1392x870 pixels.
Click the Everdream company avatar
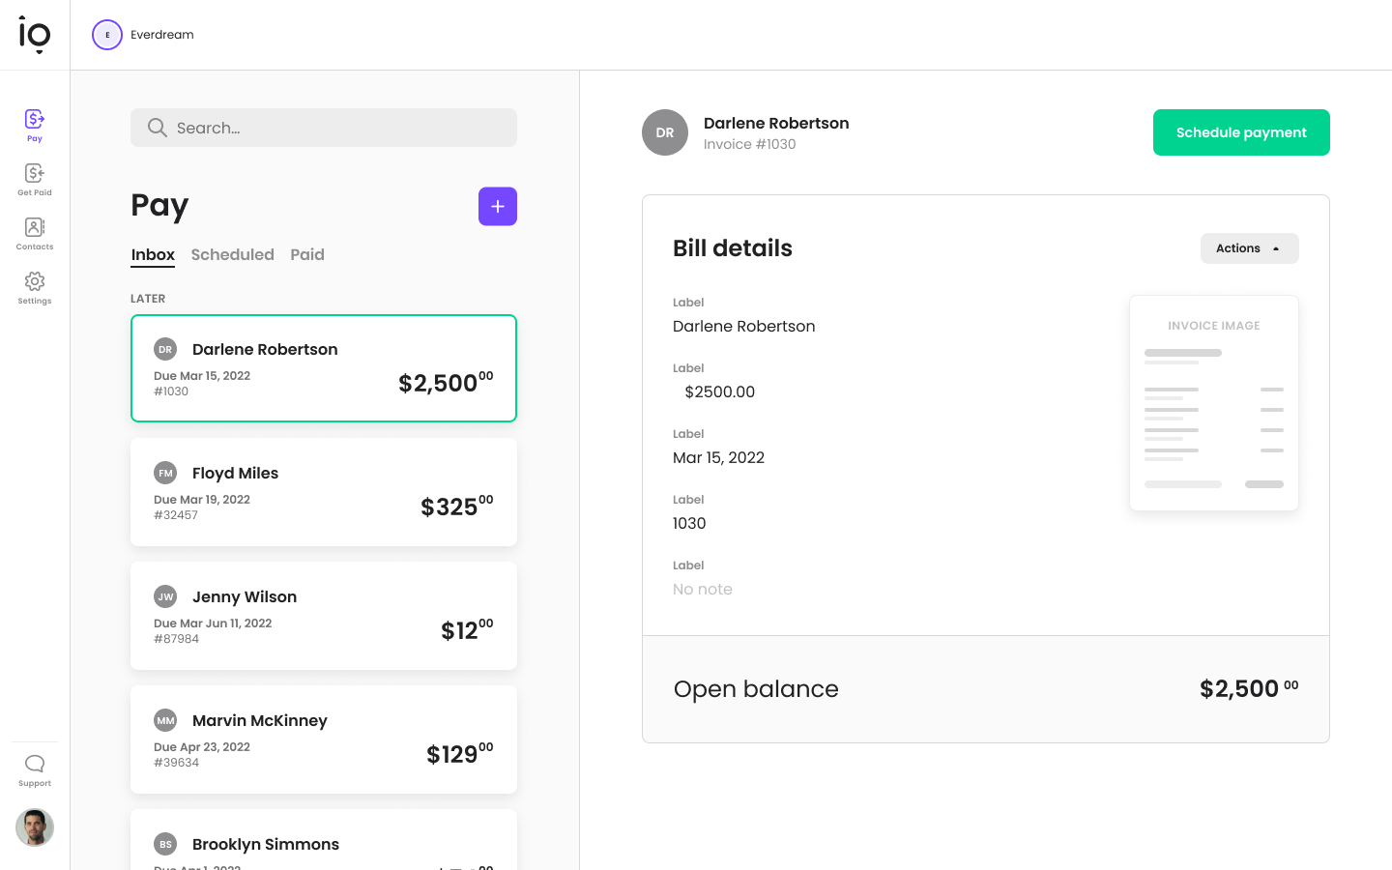point(107,35)
